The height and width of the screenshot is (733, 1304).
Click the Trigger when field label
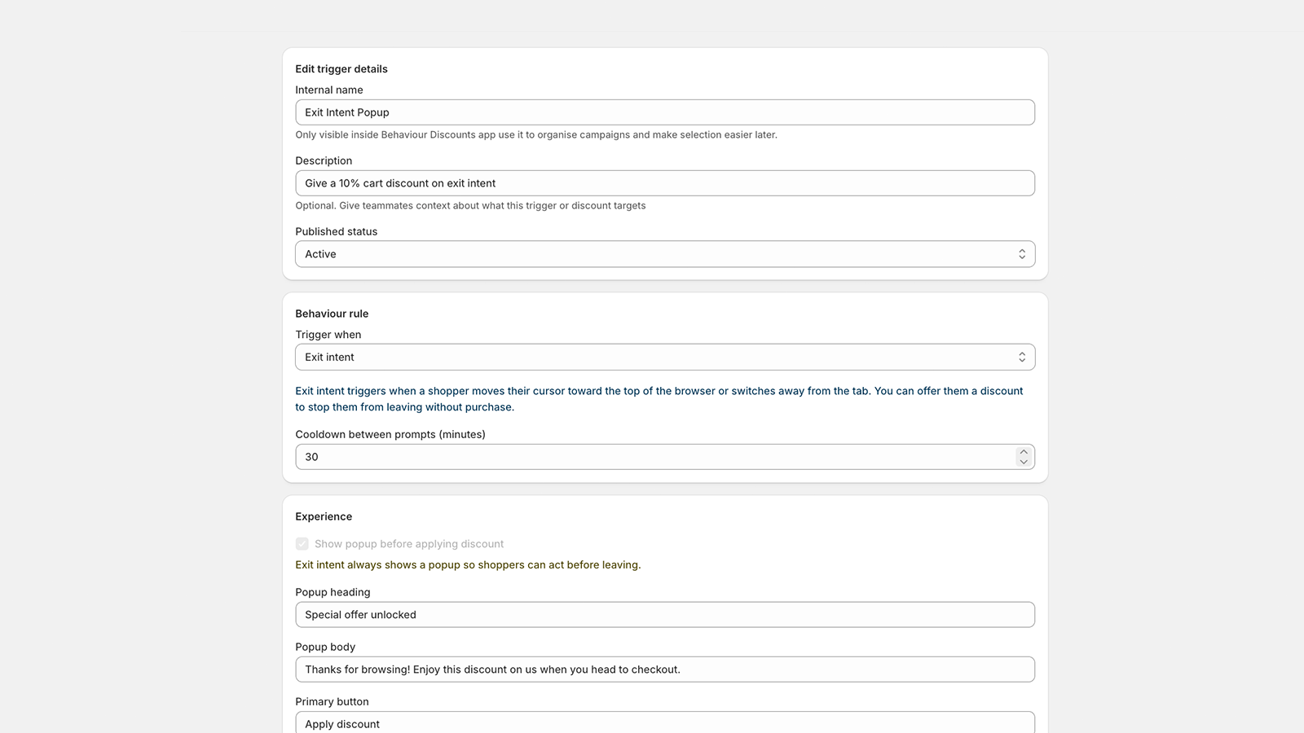click(328, 335)
